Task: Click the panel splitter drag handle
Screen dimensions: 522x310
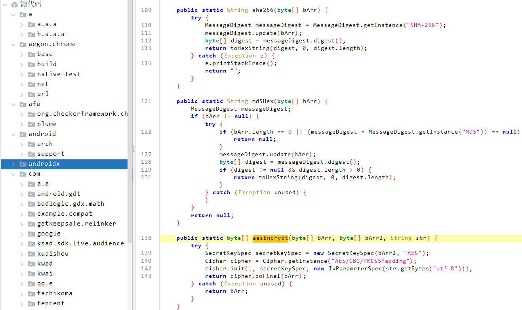Action: click(134, 149)
